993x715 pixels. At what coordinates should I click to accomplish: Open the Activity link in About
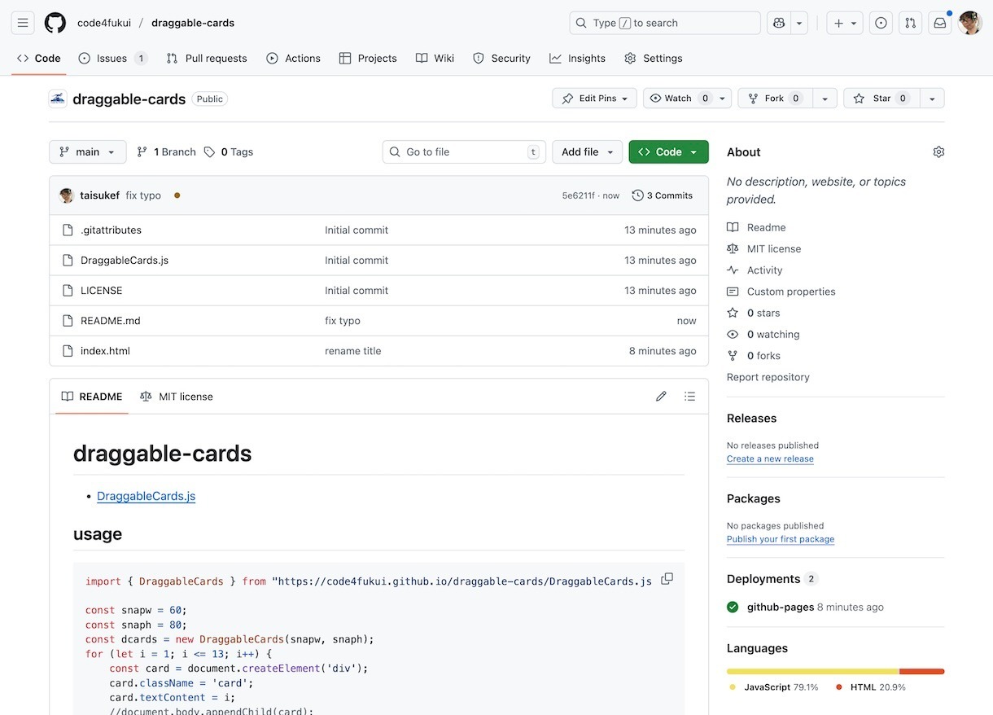(x=755, y=270)
